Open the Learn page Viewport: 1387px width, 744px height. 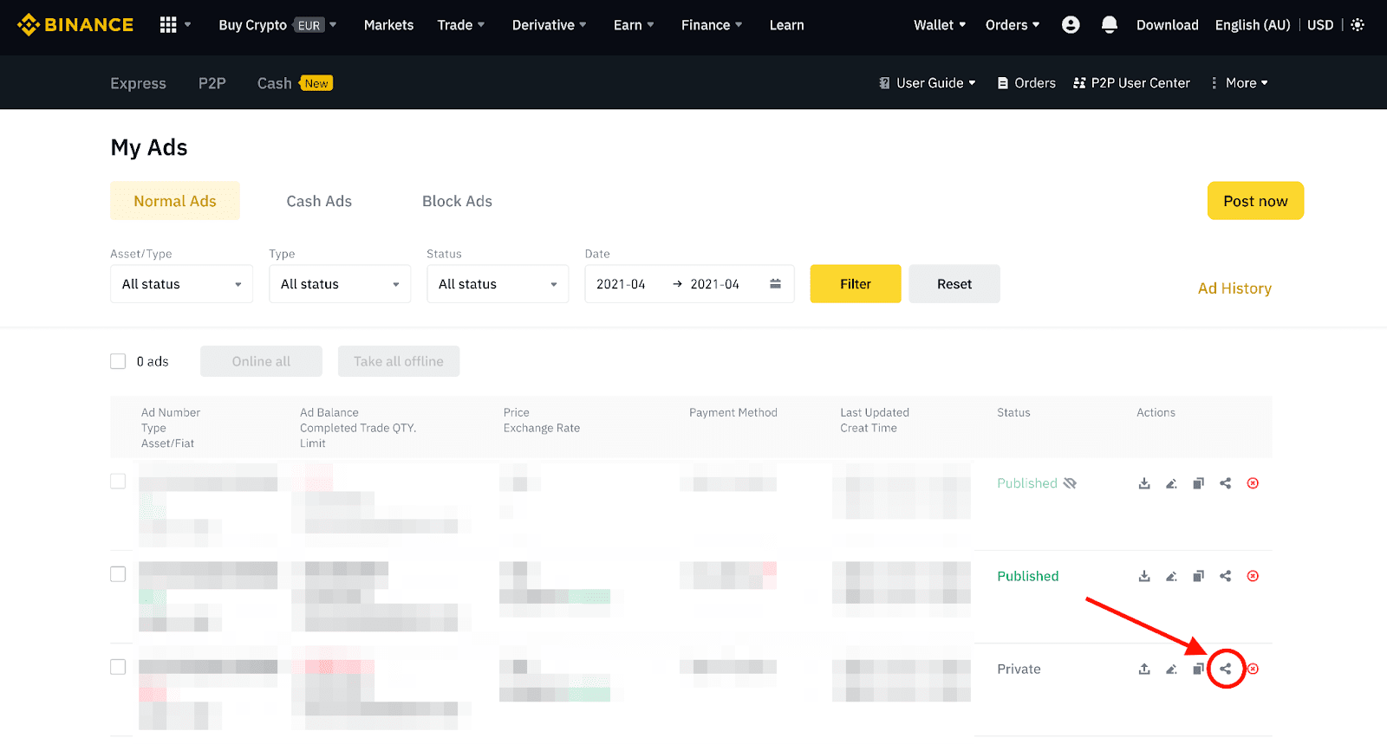[x=786, y=25]
